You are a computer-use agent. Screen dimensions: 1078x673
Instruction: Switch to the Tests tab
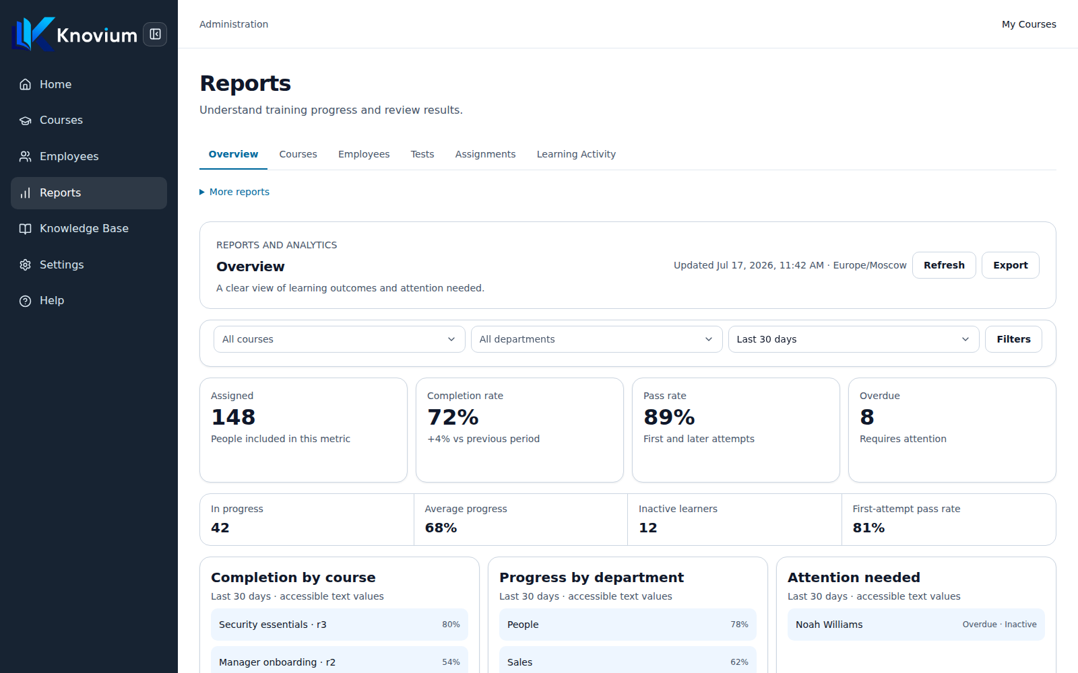coord(422,154)
